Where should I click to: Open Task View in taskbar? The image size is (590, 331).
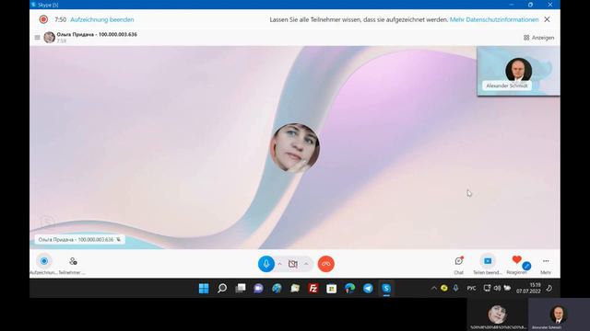[x=240, y=288]
